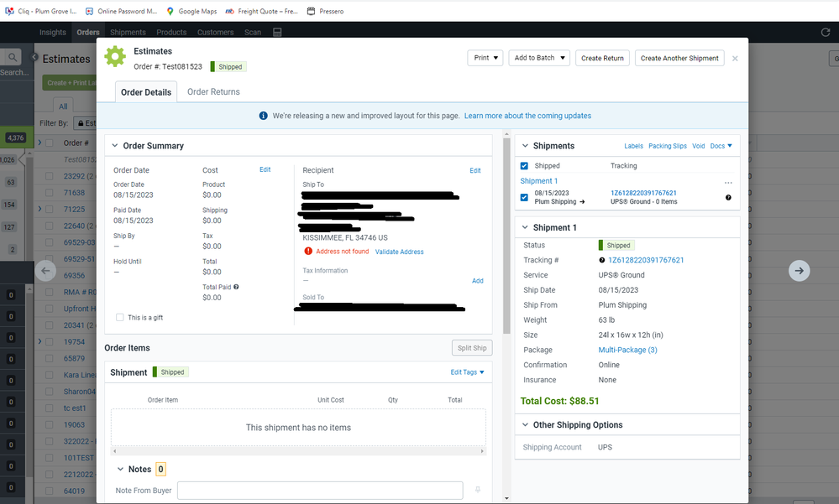Click the Create Return button
Screen dimensions: 839x504
point(602,58)
